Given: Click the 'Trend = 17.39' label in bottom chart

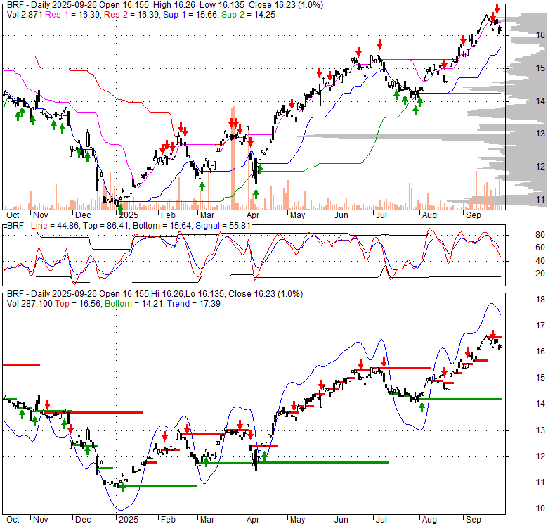Looking at the screenshot, I should pos(194,304).
